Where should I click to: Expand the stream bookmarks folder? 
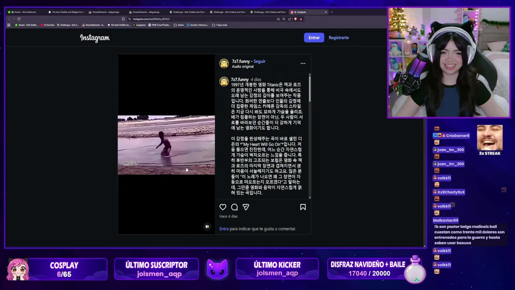179,25
